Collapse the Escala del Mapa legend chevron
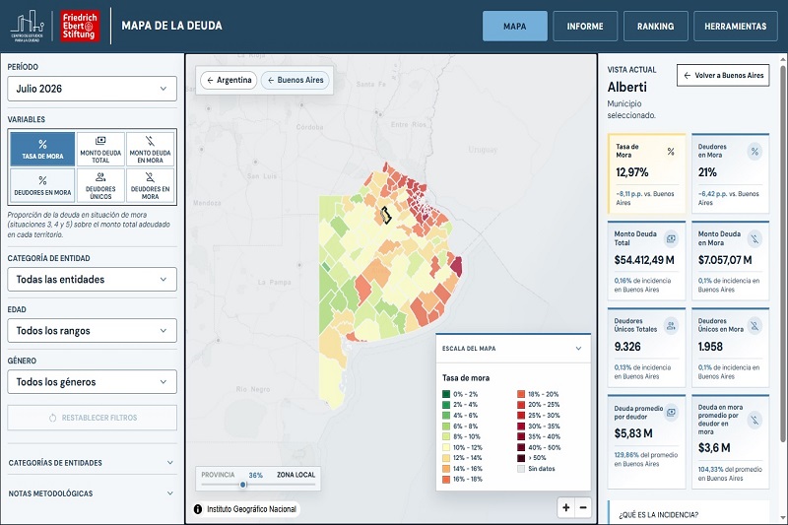 578,348
